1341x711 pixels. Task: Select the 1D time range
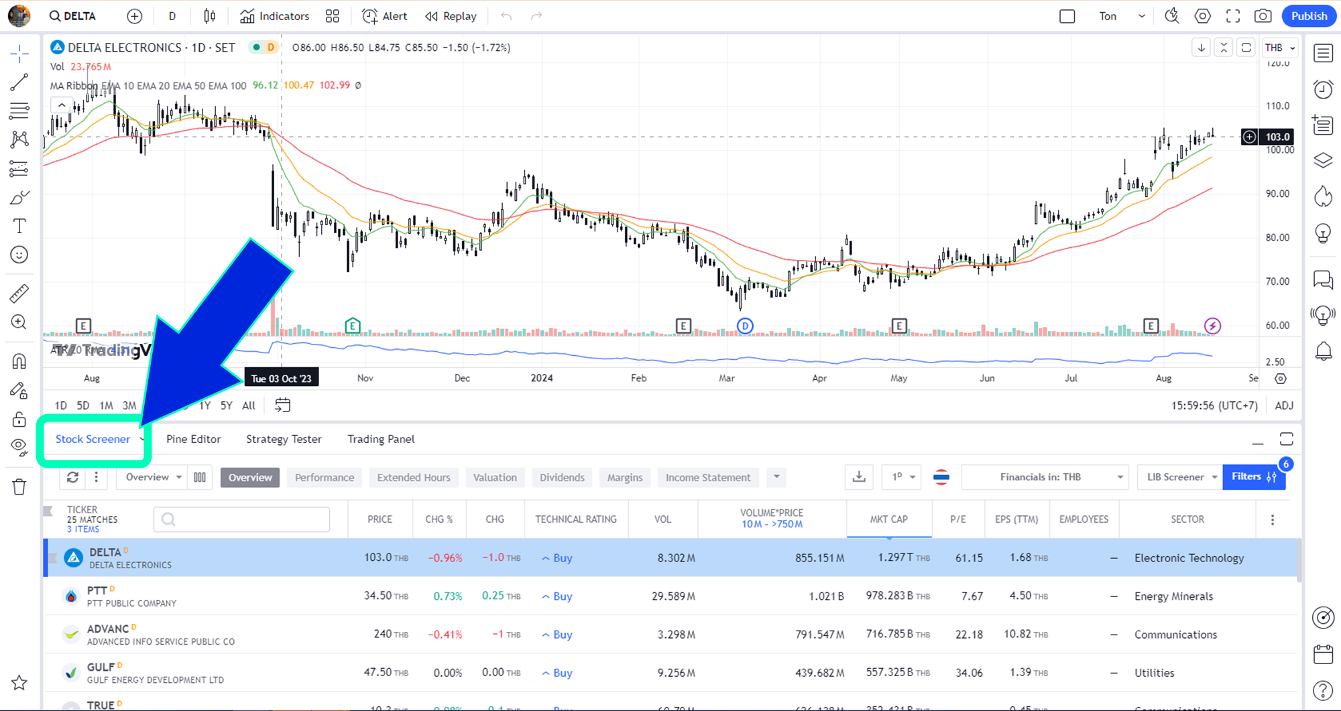[60, 405]
